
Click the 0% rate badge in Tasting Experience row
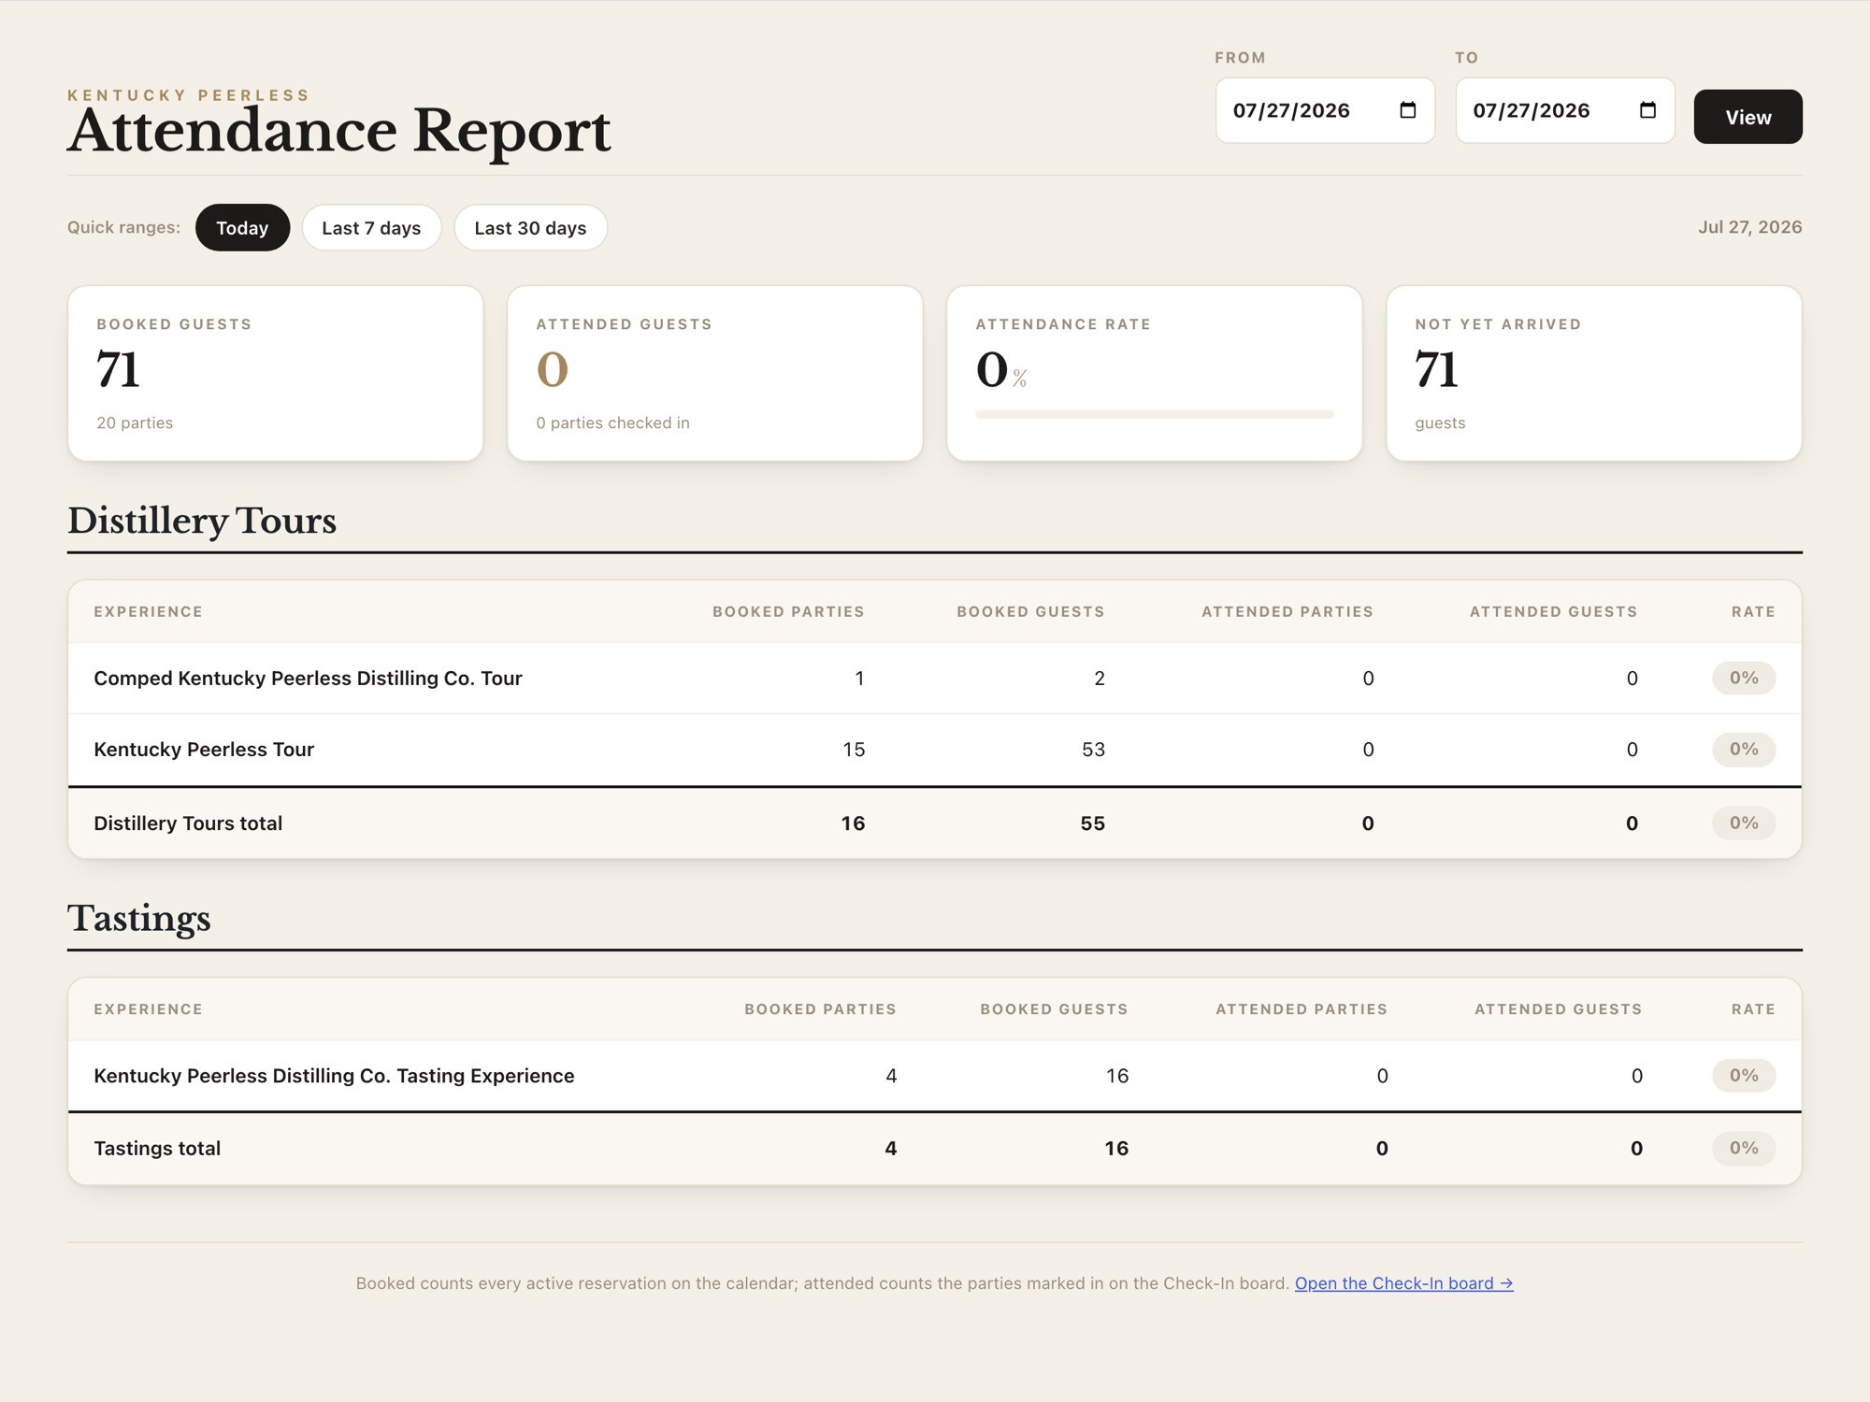tap(1744, 1075)
